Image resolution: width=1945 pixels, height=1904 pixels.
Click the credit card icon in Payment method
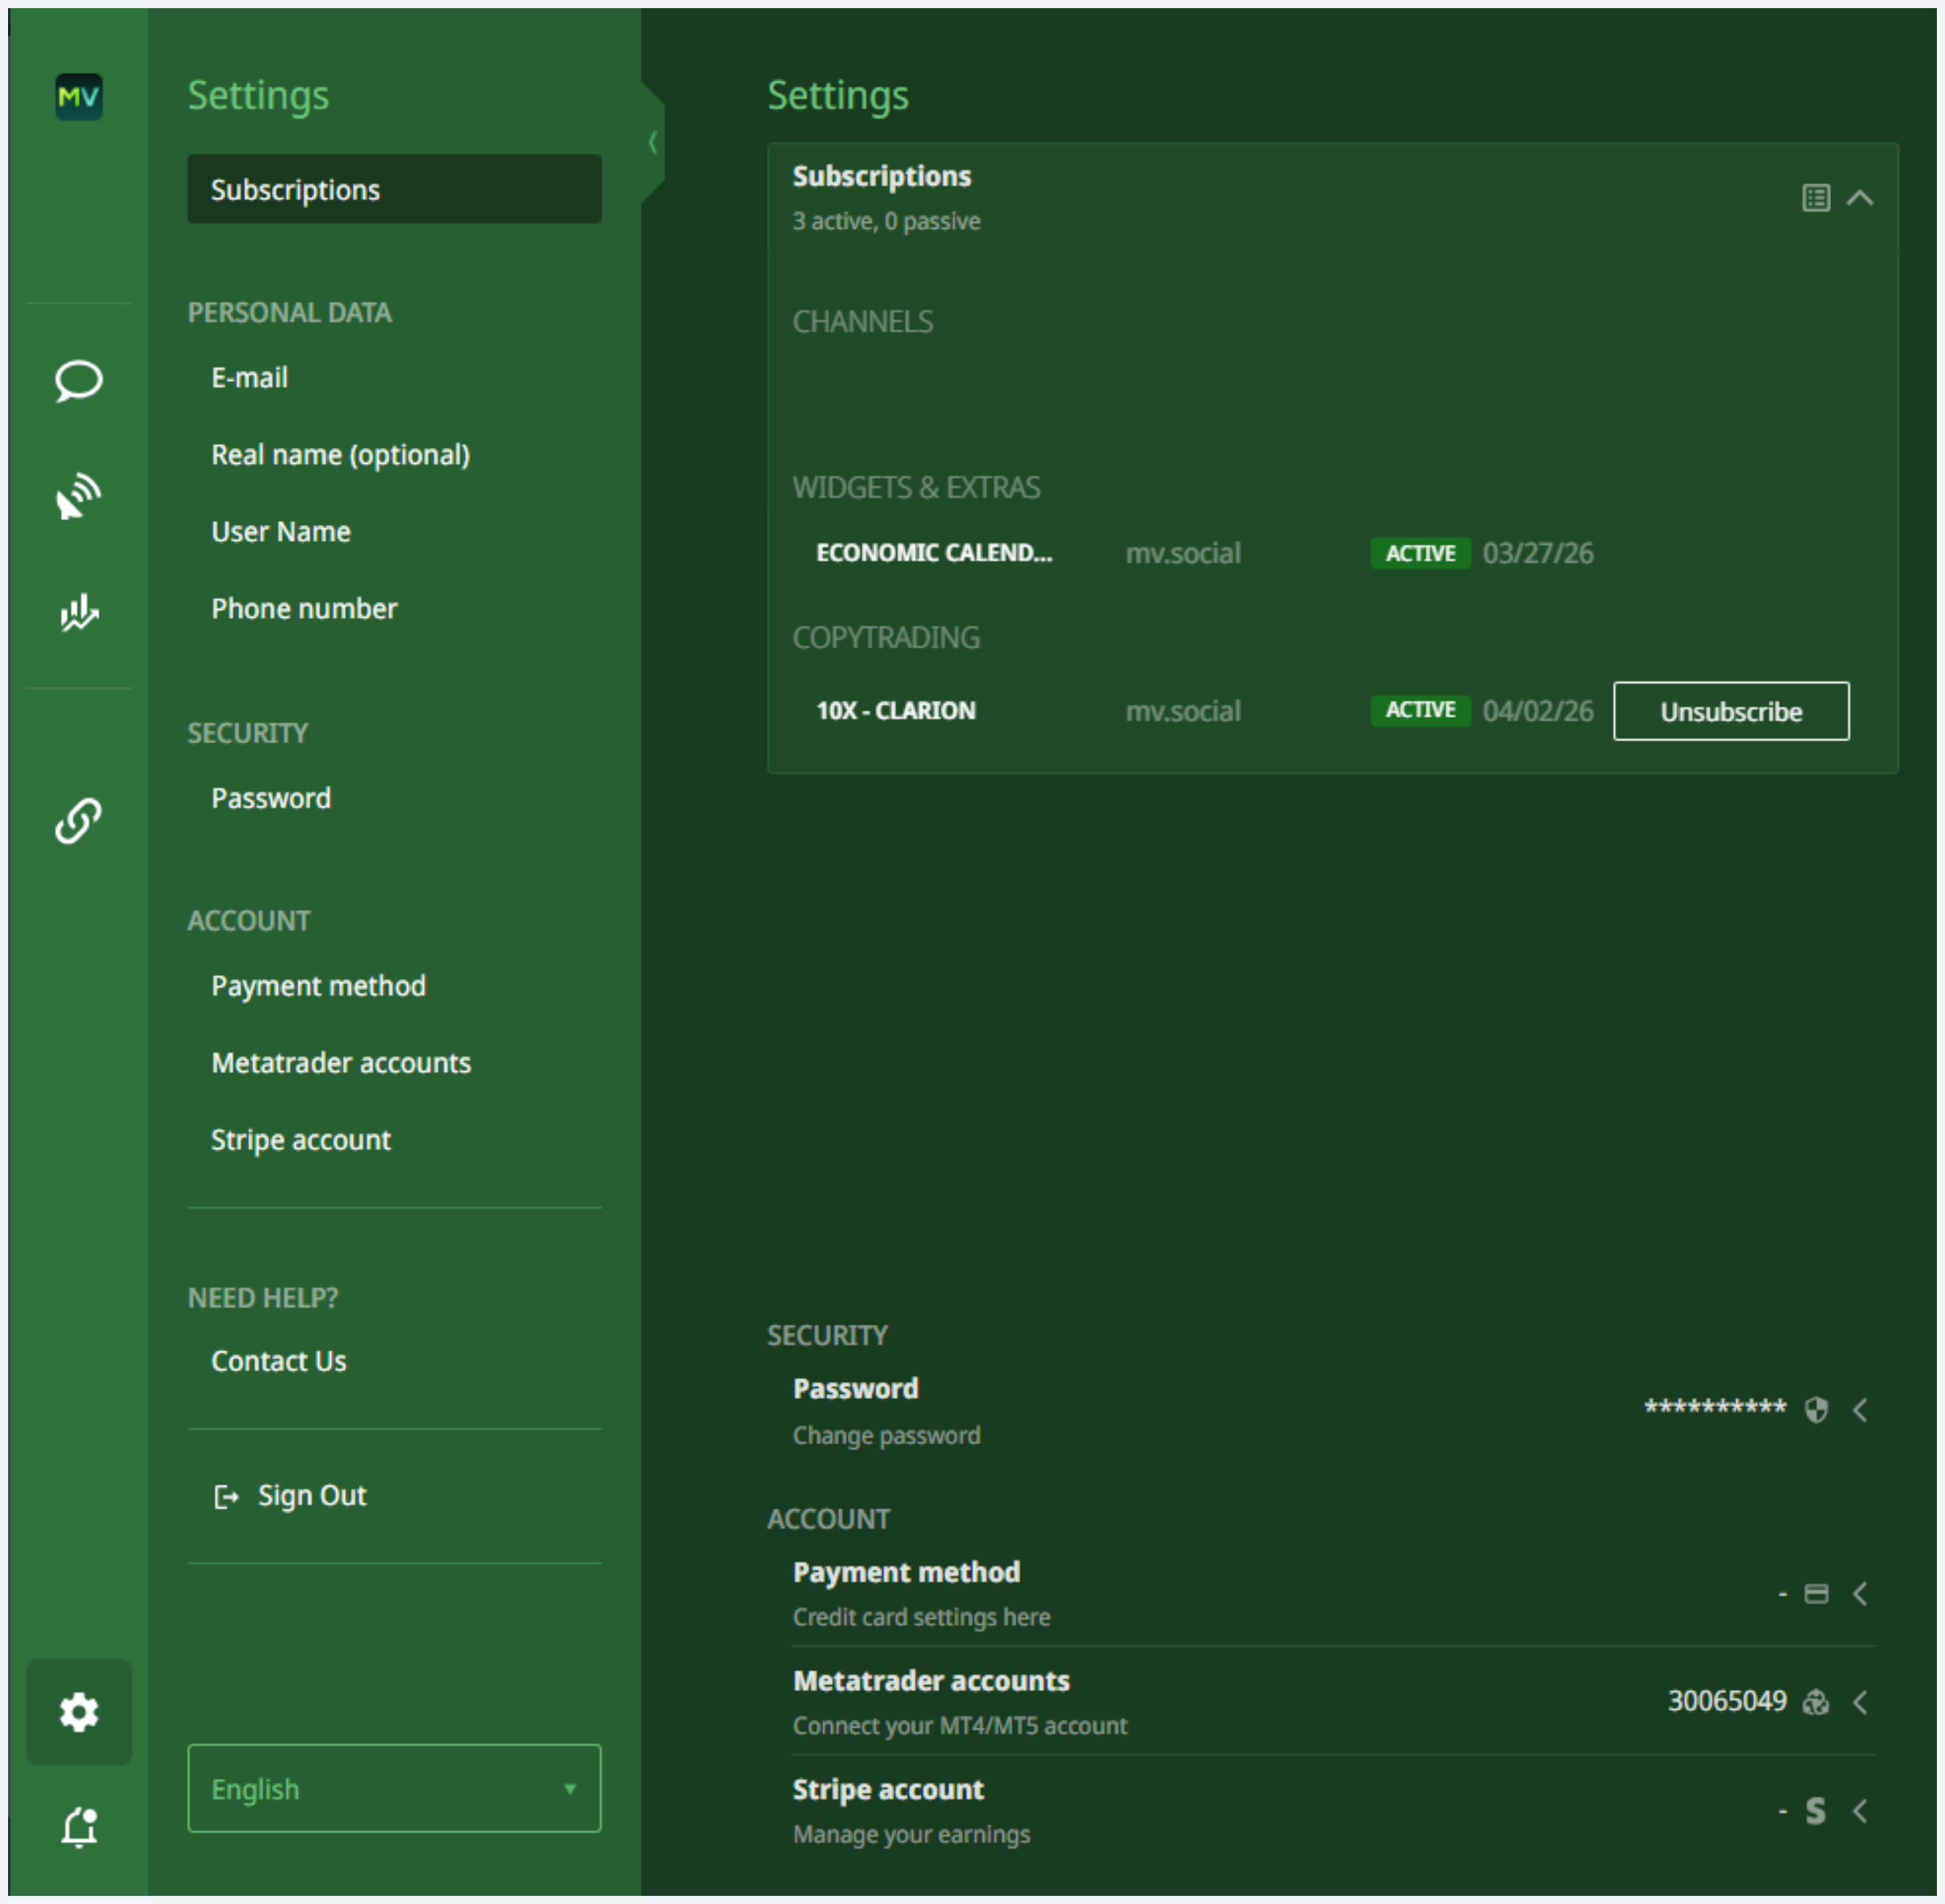pos(1816,1594)
